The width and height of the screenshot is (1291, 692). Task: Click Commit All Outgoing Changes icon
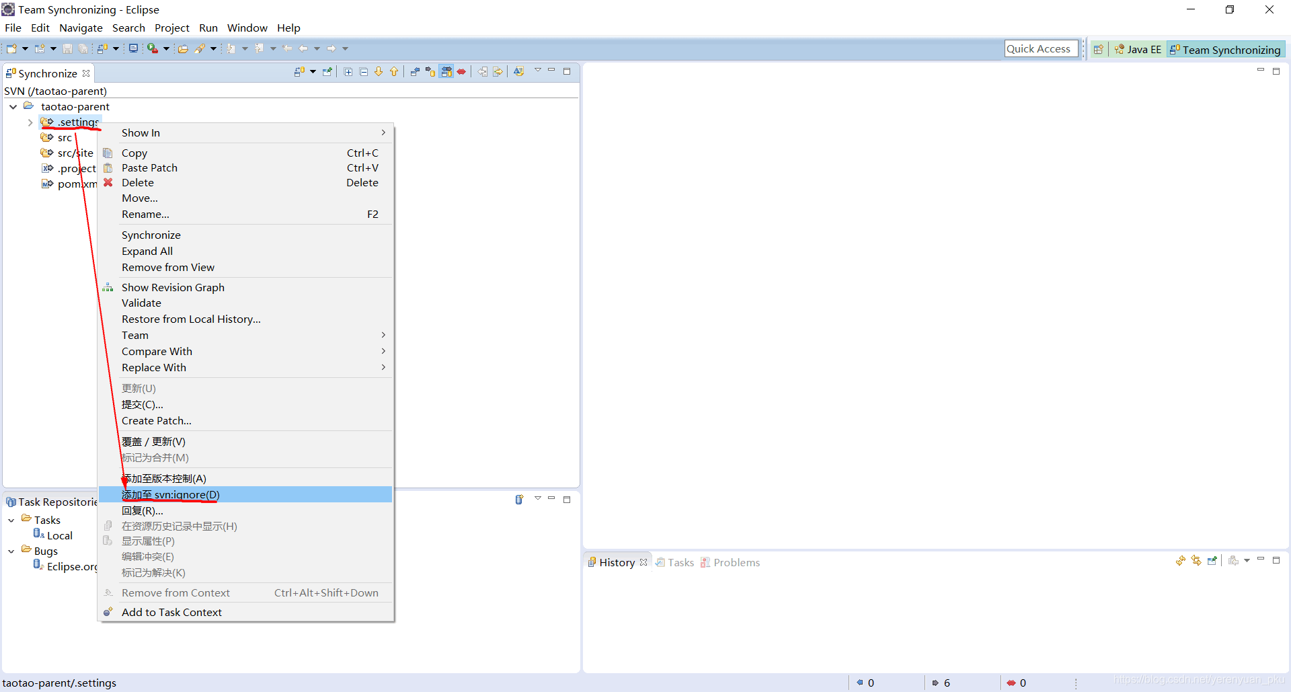[498, 72]
